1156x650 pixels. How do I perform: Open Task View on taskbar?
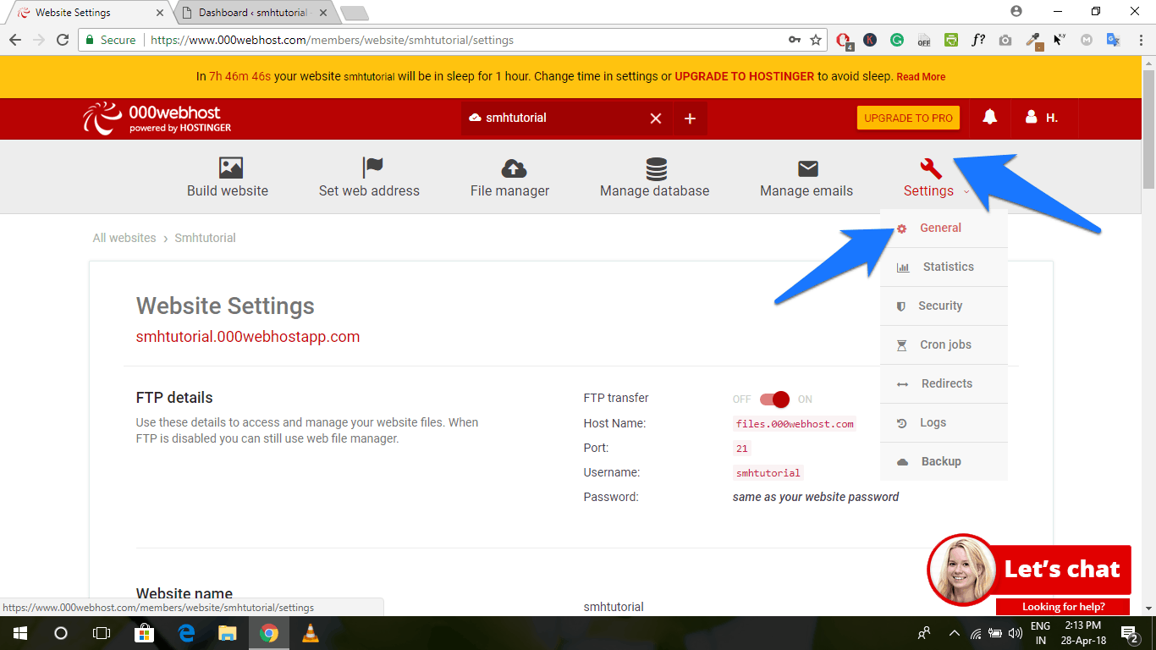pyautogui.click(x=101, y=633)
